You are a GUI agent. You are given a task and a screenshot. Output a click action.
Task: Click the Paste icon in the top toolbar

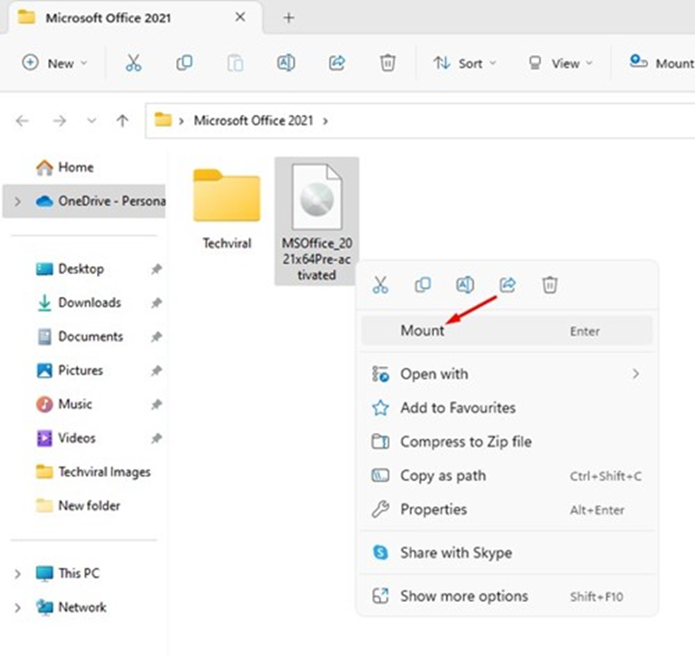(235, 63)
